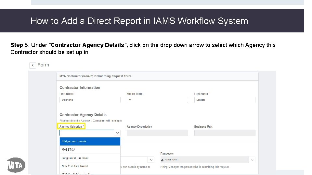The height and width of the screenshot is (175, 312).
Task: Select New York City Transit option
Action: click(90, 166)
